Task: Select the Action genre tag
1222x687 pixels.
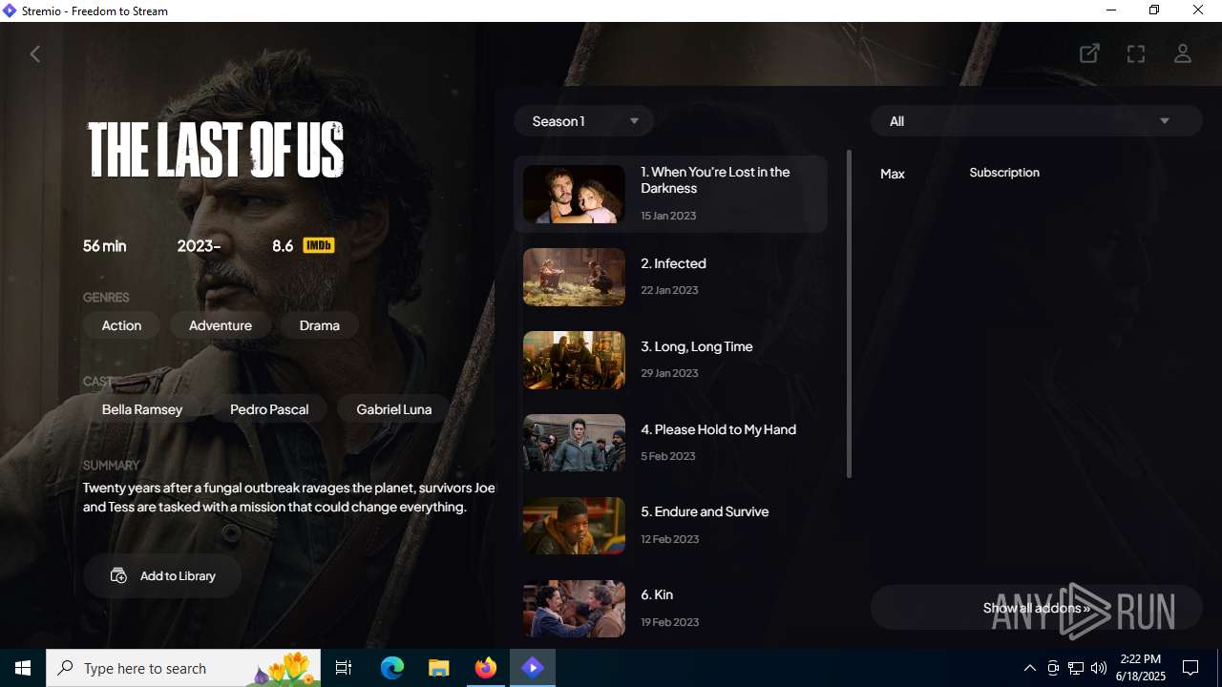Action: point(121,325)
